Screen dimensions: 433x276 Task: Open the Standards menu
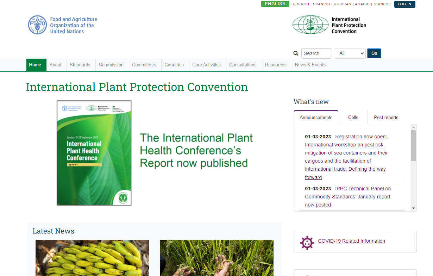pyautogui.click(x=80, y=65)
